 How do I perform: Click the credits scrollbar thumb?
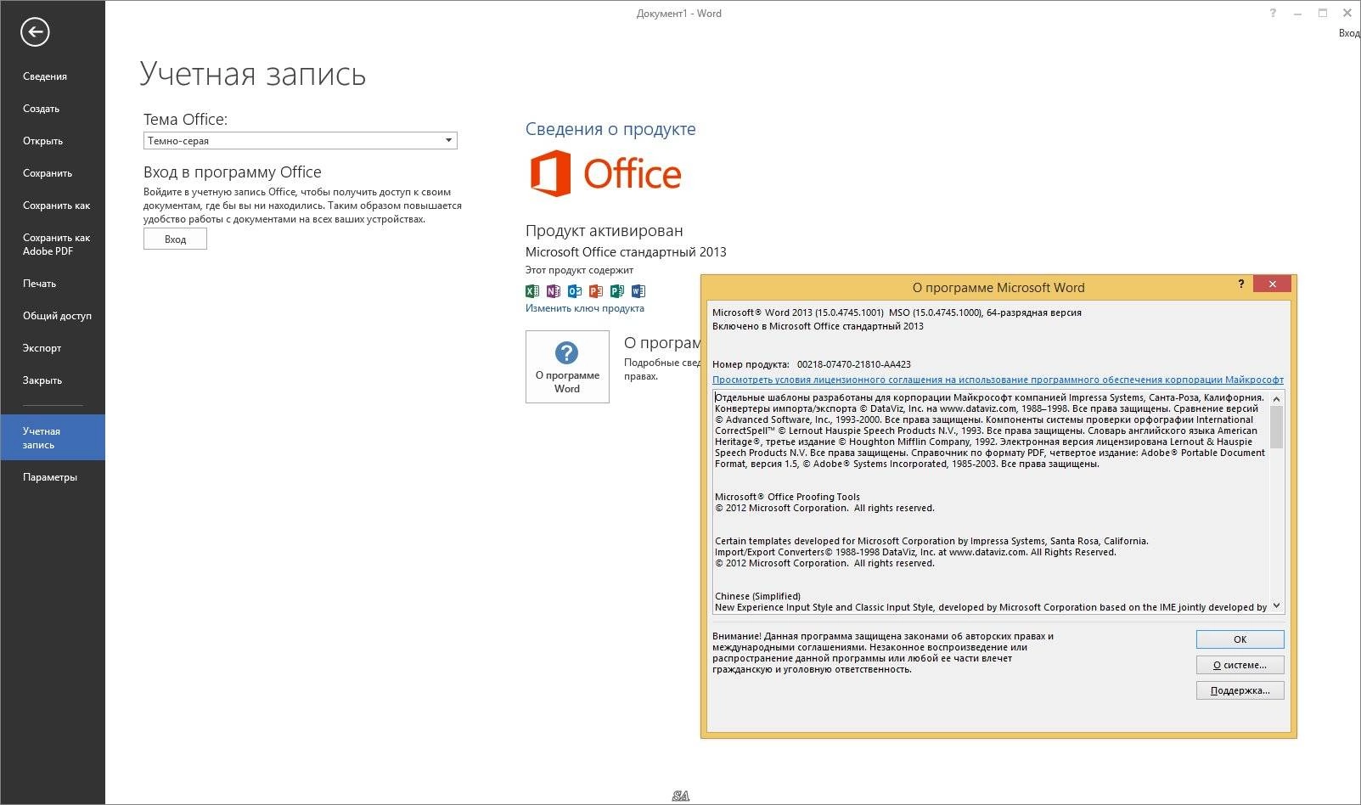1276,426
